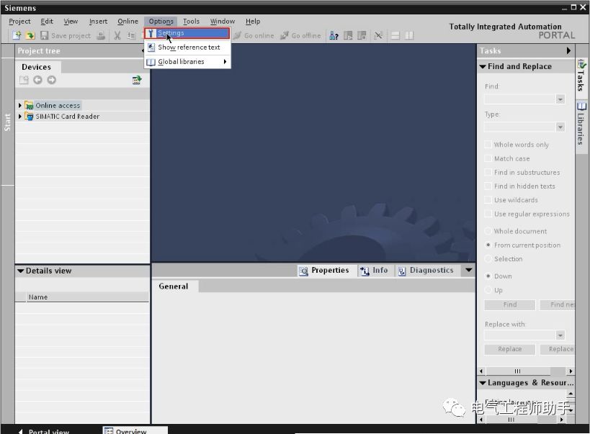590x434 pixels.
Task: Collapse the inspector window arrow
Action: [468, 270]
